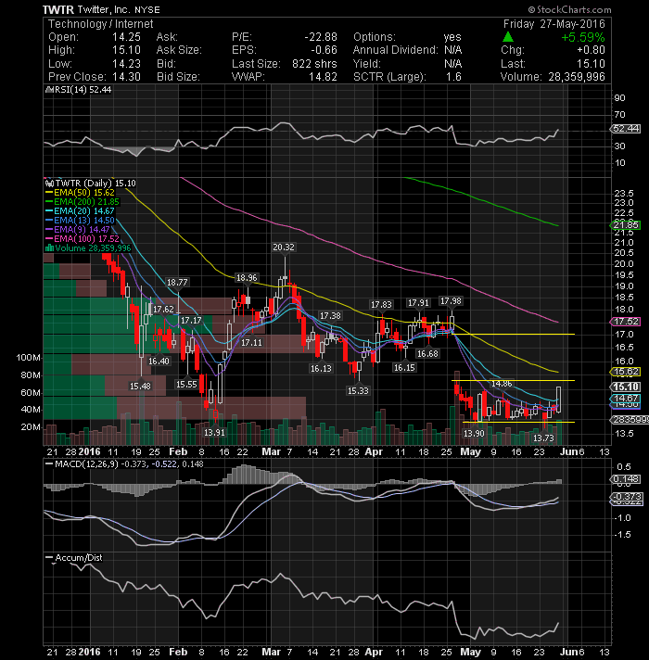Click the 16.68 price label in April
649x660 pixels.
coord(427,353)
